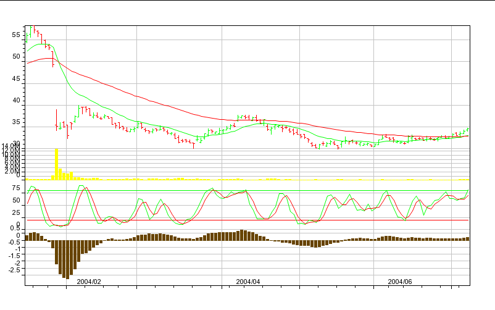495x310 pixels.
Task: Click the -2.5 histogram axis label
Action: pyautogui.click(x=15, y=270)
